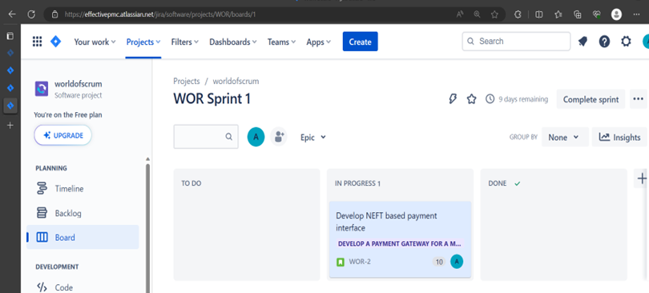Image resolution: width=649 pixels, height=293 pixels.
Task: Click the browser address bar URL
Action: [159, 14]
